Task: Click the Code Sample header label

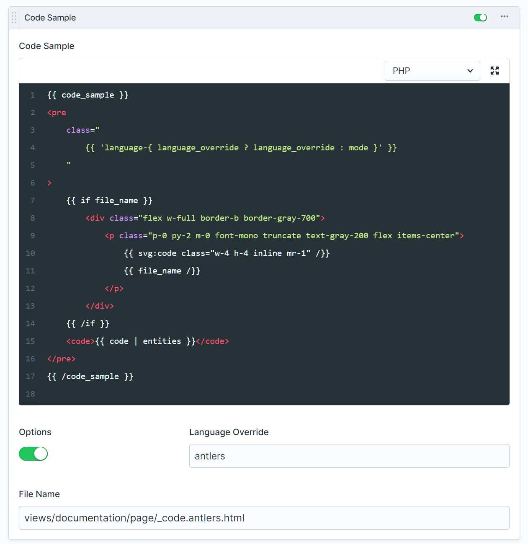Action: [50, 18]
